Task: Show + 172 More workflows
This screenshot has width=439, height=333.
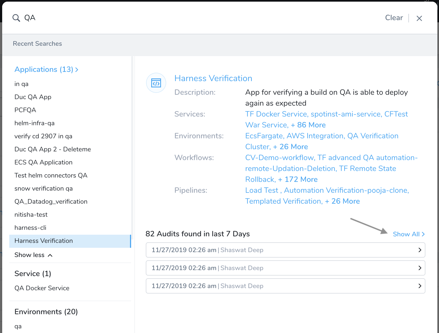Action: [298, 179]
